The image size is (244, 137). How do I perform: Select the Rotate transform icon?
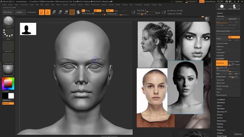[x=66, y=12]
